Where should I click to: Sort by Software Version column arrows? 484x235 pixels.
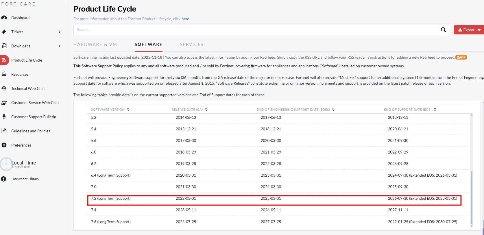(128, 109)
